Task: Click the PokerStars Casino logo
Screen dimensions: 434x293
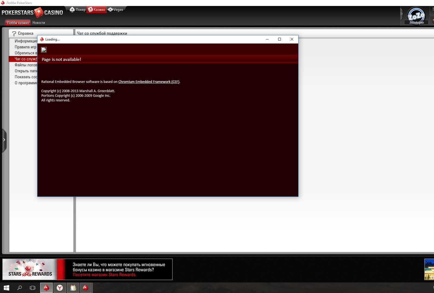Action: point(32,12)
